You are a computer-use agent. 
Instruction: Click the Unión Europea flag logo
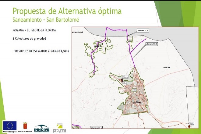coord(9,126)
